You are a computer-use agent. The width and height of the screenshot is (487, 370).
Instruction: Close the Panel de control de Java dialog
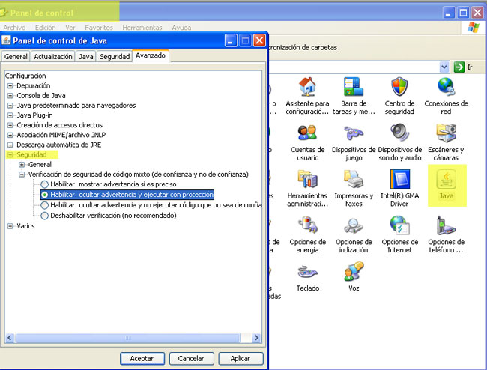coord(259,40)
